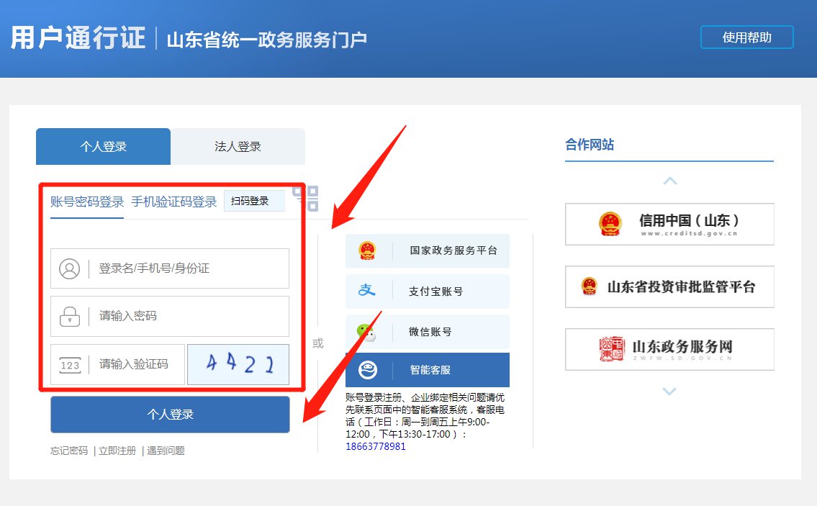Focus the 请输入密码 password field

click(x=170, y=316)
